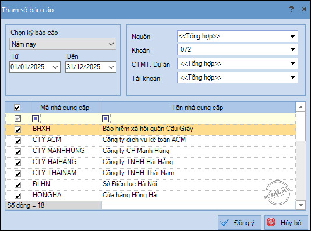Click the CTY-THAINAM code cell

65,174
